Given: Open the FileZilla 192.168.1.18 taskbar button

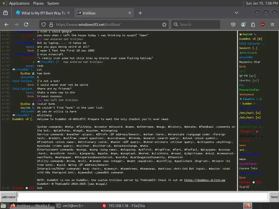Looking at the screenshot, I should 124,206.
